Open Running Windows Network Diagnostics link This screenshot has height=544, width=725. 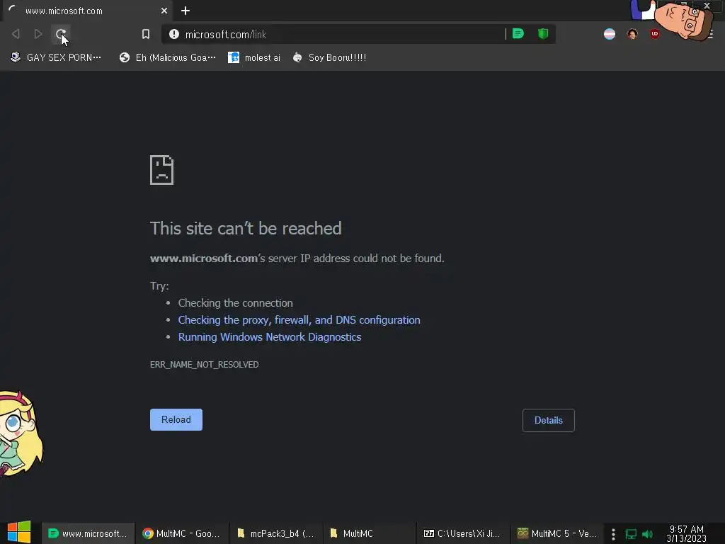pos(270,337)
